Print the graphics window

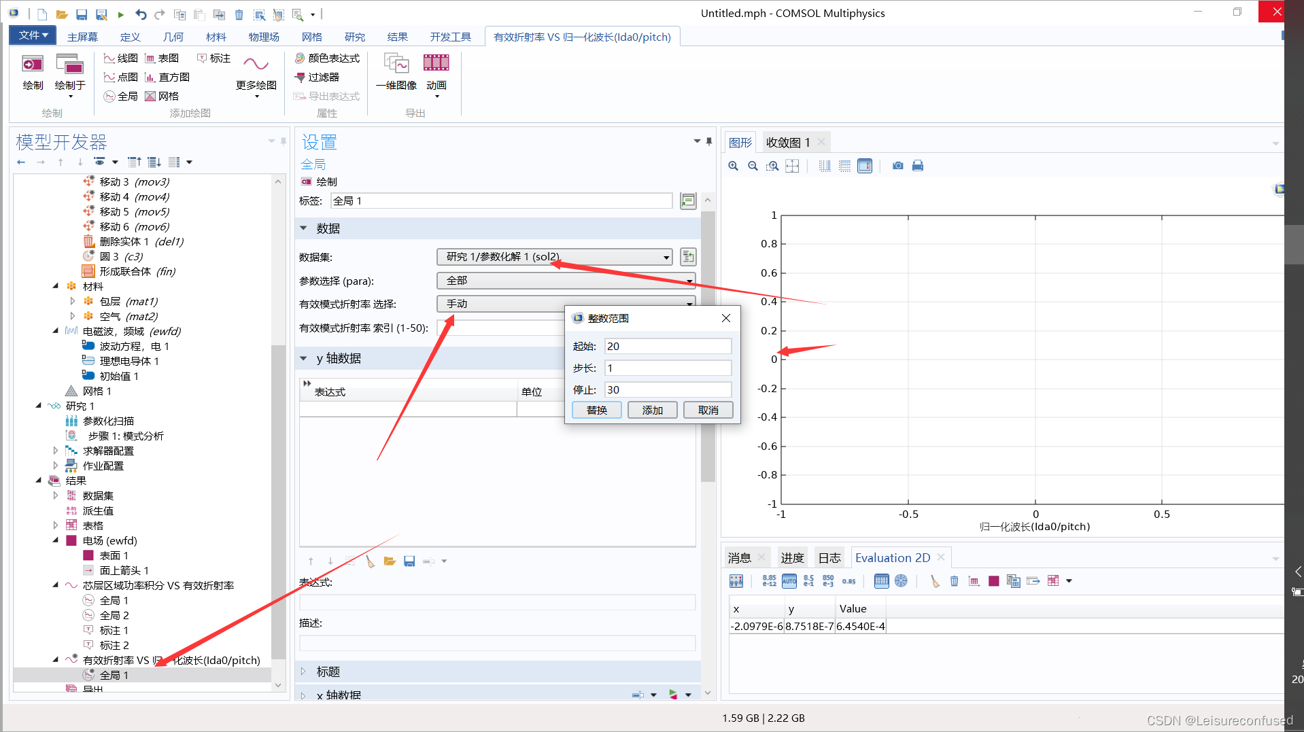918,166
